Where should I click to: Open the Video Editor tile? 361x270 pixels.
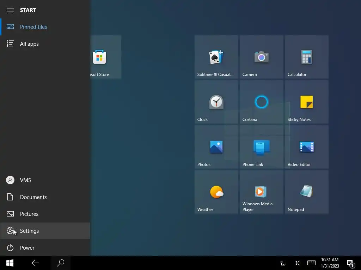pyautogui.click(x=306, y=147)
